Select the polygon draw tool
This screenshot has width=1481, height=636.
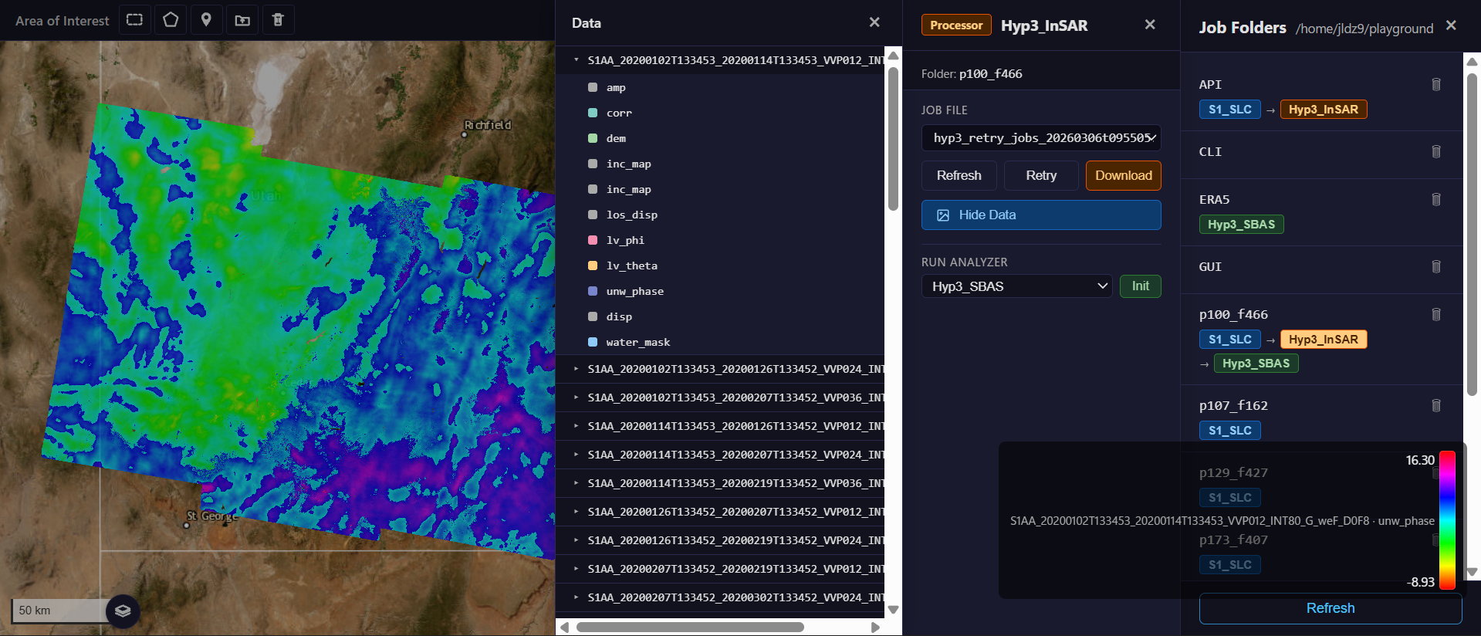click(171, 20)
